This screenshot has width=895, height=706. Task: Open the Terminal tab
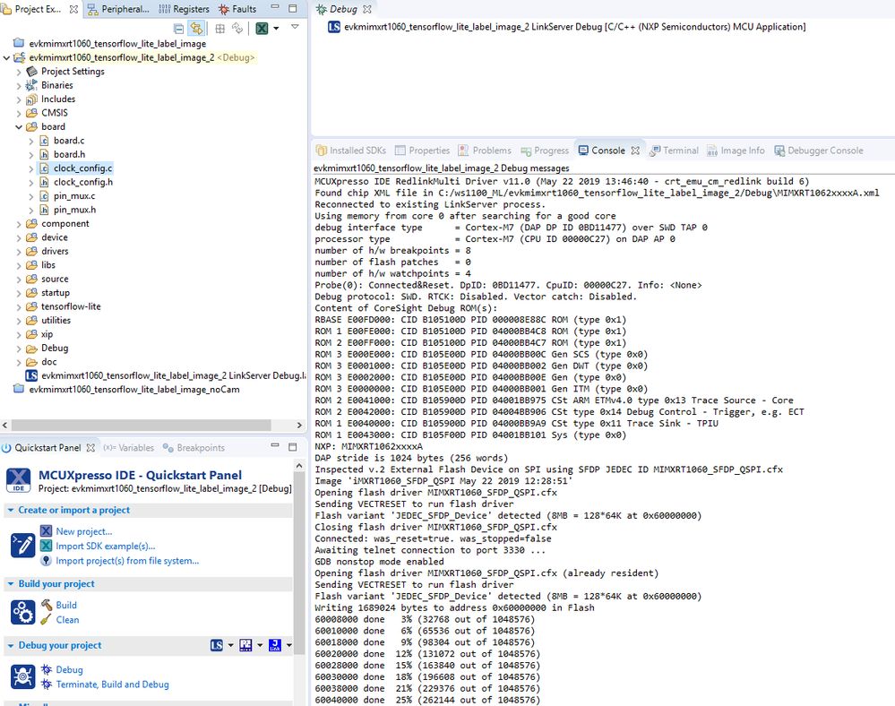(x=674, y=151)
